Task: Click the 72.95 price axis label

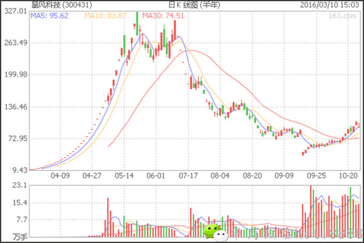Action: pos(18,139)
